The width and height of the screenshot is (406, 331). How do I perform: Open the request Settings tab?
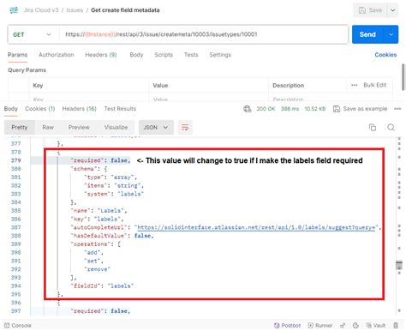pos(220,55)
